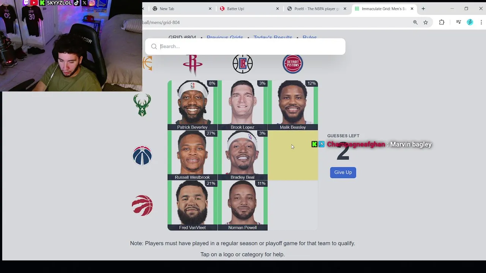The image size is (486, 273).
Task: Select the Immaculate Grid: Men's Basketball tab
Action: click(384, 9)
